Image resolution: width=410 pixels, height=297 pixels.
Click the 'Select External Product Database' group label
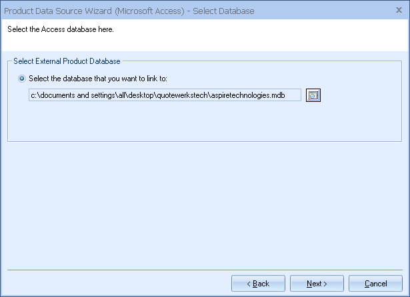[67, 61]
